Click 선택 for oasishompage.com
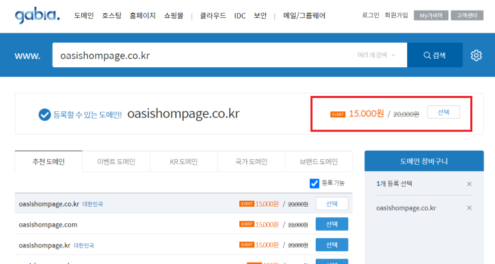This screenshot has width=495, height=264. coord(332,224)
